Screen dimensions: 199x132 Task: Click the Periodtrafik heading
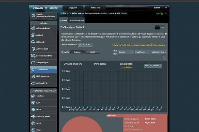pyautogui.click(x=100, y=64)
